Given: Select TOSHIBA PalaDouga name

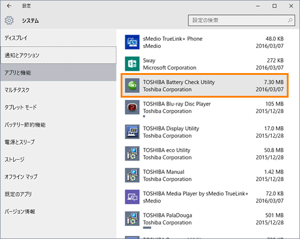Looking at the screenshot, I should coord(167,216).
